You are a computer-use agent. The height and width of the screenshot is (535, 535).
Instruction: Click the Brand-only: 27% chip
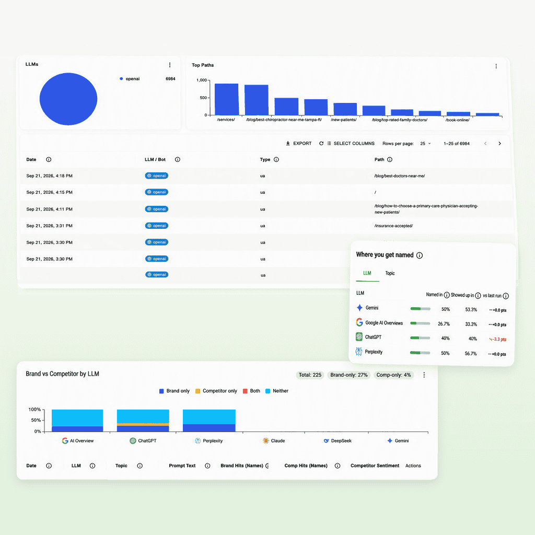point(348,375)
